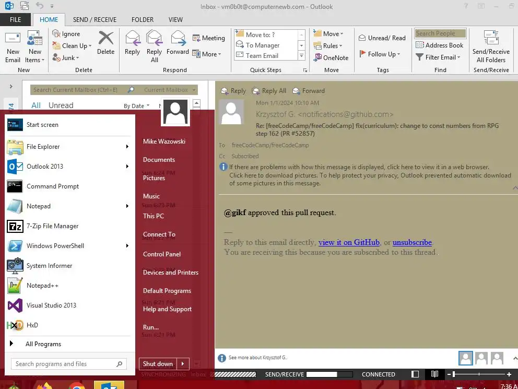518x389 pixels.
Task: Click Reply All in the reading pane
Action: [269, 91]
